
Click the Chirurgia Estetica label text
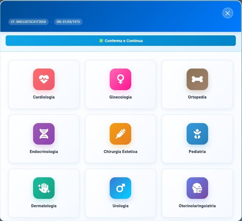[120, 152]
